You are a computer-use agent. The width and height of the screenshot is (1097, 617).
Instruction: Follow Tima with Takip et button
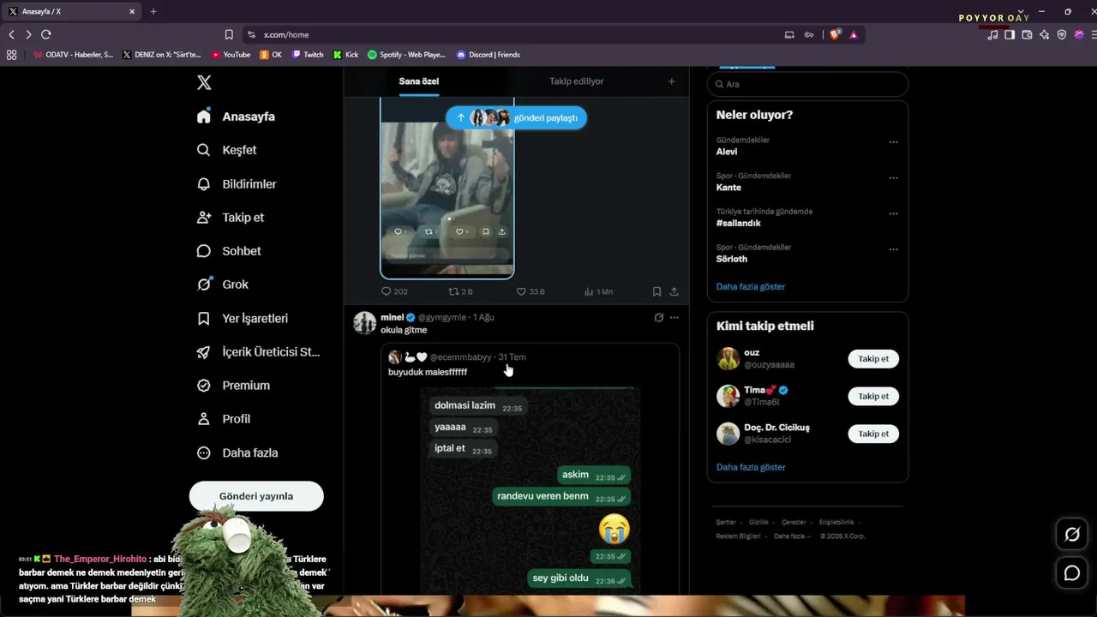click(x=873, y=397)
